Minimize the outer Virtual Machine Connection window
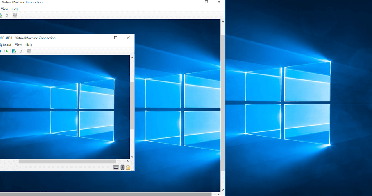Viewport: 372px width, 196px height. pyautogui.click(x=194, y=2)
